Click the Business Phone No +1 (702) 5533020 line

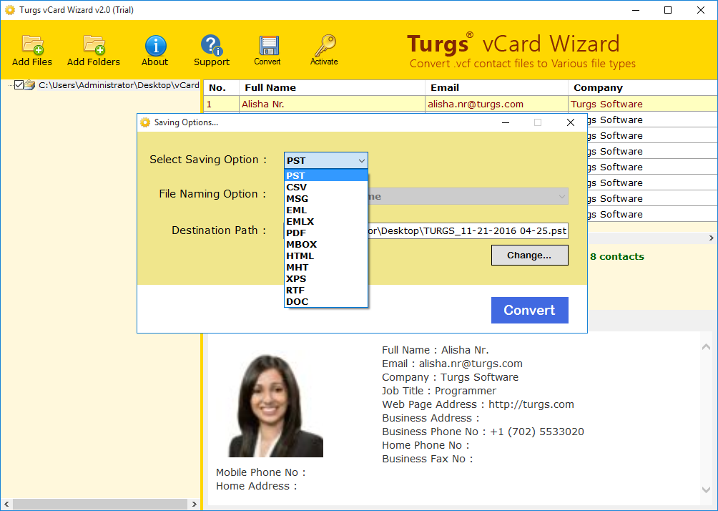coord(483,432)
